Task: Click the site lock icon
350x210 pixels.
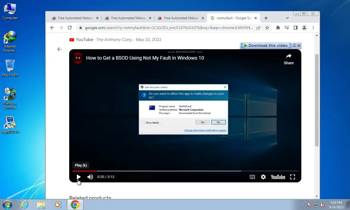Action: pos(80,28)
